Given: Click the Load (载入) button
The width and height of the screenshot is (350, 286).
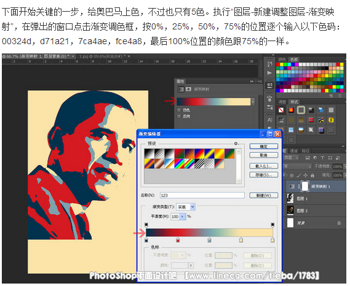Looking at the screenshot, I should pos(264,166).
